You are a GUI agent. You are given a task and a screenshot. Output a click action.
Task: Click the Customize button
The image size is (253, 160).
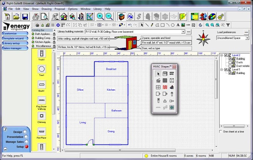pos(15,34)
